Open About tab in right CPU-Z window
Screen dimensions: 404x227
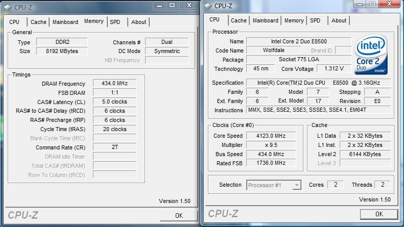click(x=339, y=20)
